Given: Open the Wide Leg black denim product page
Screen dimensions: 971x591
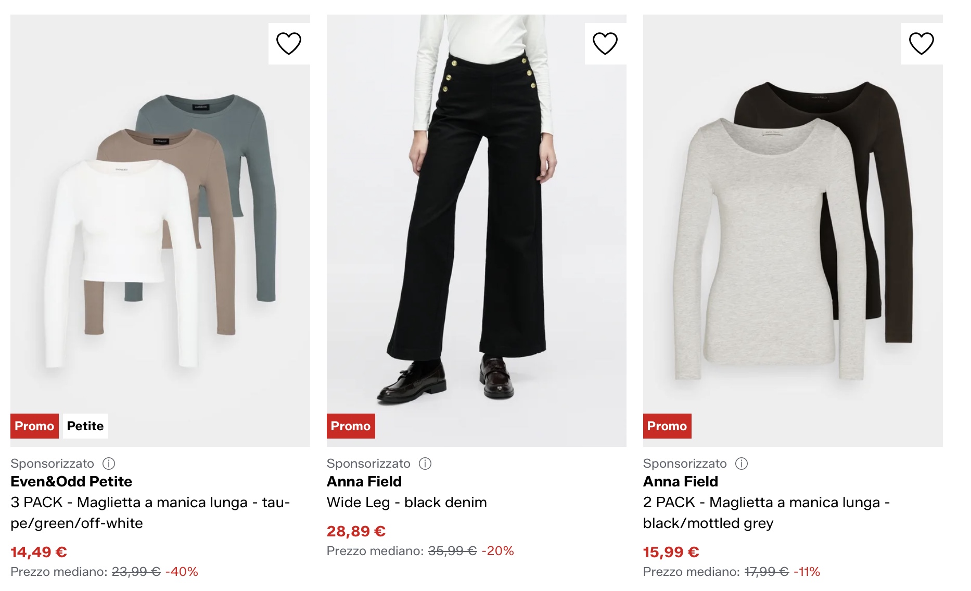Looking at the screenshot, I should tap(406, 503).
